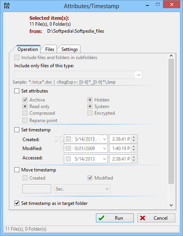This screenshot has width=183, height=236.
Task: Toggle Include files and folders in subfolders
Action: click(x=17, y=57)
